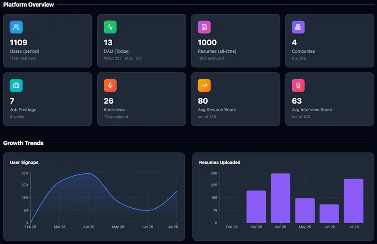
Task: Click the 'Growth Trends' section heading
Action: 23,143
